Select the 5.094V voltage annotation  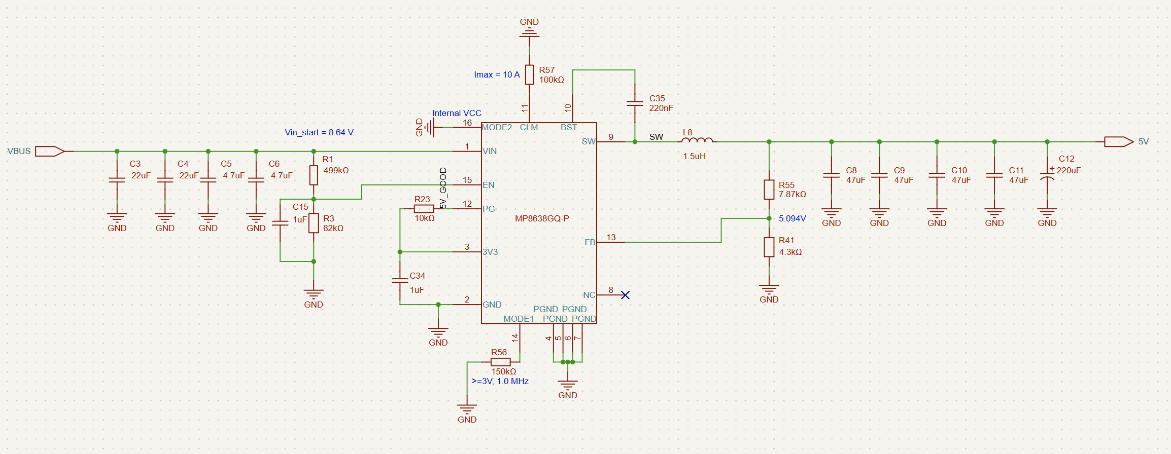pyautogui.click(x=792, y=218)
